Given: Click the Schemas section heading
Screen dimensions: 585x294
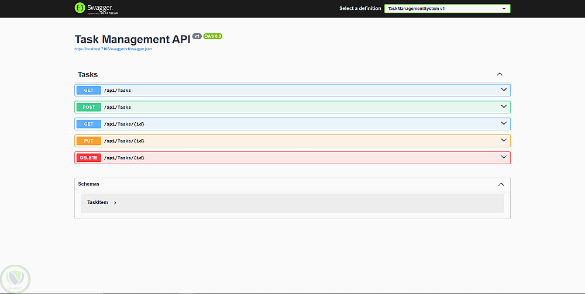Looking at the screenshot, I should 88,184.
